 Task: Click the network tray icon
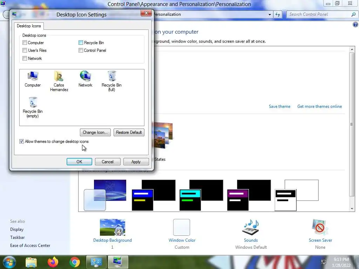pos(324,262)
